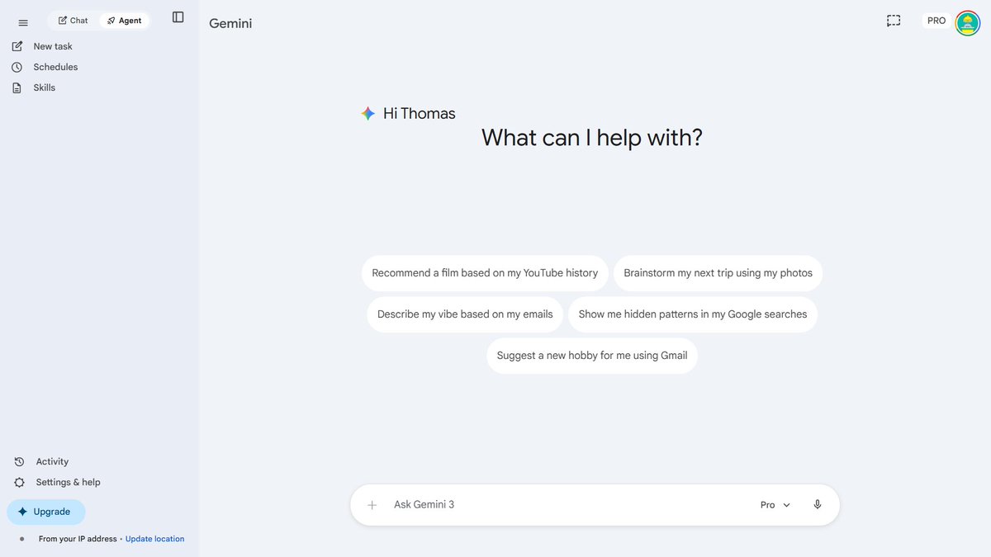Open Activity history
This screenshot has width=991, height=557.
(x=52, y=461)
